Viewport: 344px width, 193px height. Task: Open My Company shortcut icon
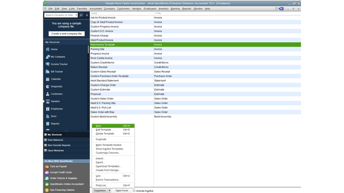48,57
